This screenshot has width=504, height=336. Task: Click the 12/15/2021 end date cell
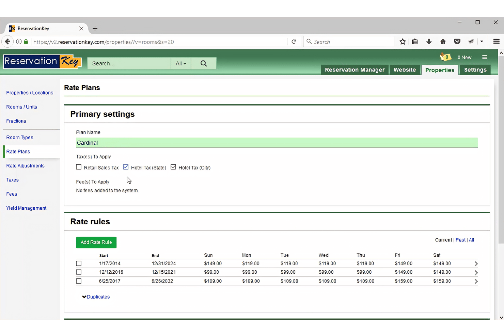(164, 272)
